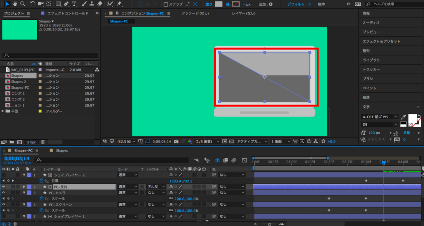Select the Type (T) tool

(74, 4)
